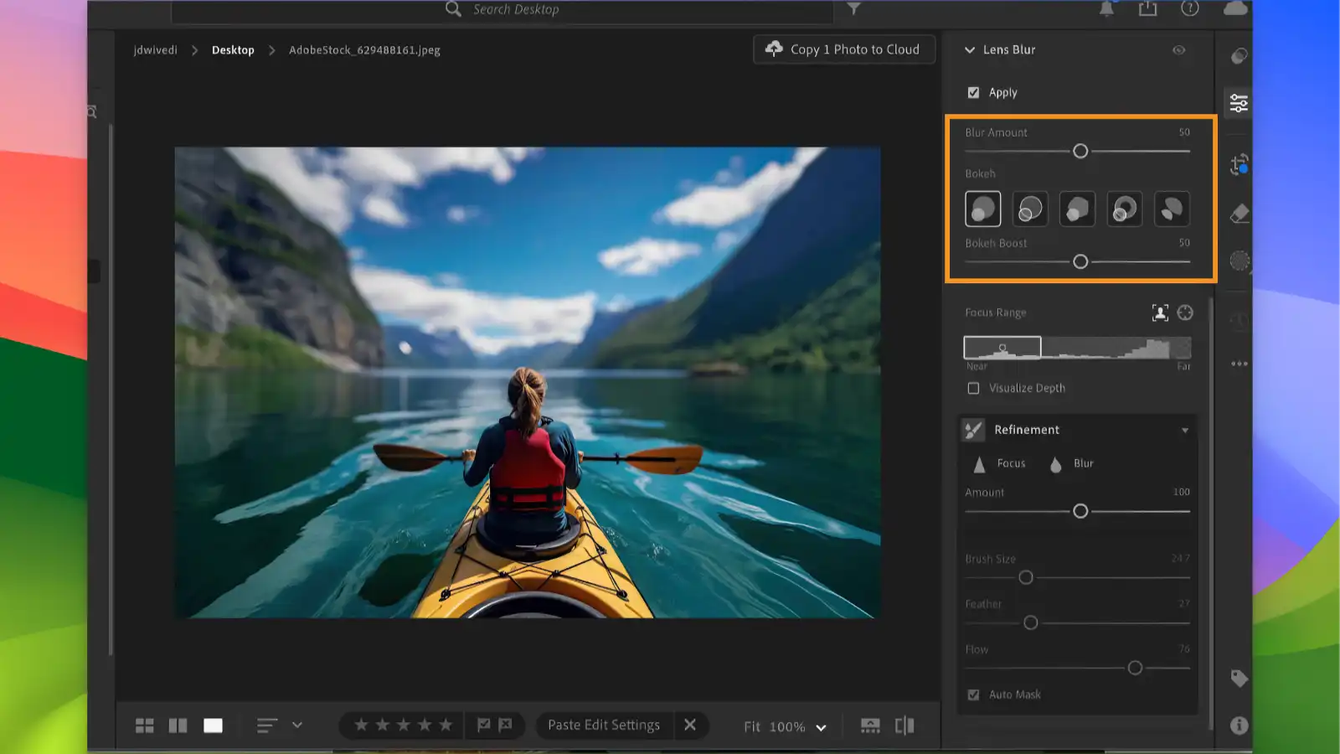Screen dimensions: 1340x754
Task: Toggle the Apply checkbox for Lens Blur
Action: click(x=973, y=92)
